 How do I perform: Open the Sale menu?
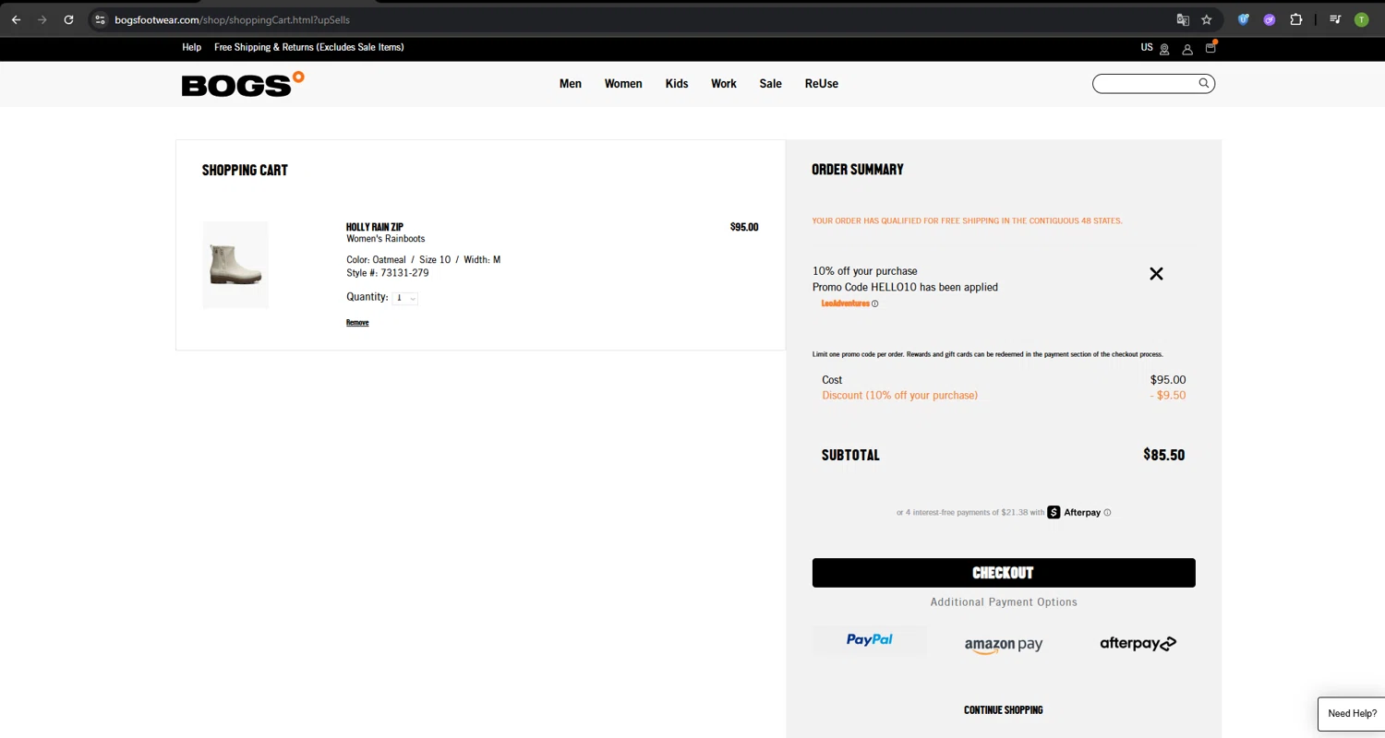[x=771, y=84]
